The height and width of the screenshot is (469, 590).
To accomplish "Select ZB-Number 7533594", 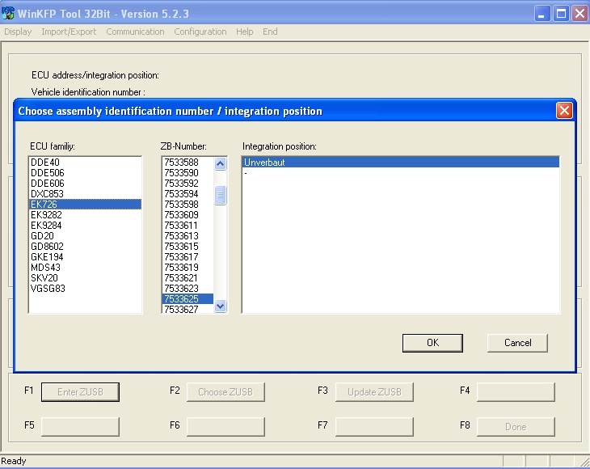I will tap(188, 194).
